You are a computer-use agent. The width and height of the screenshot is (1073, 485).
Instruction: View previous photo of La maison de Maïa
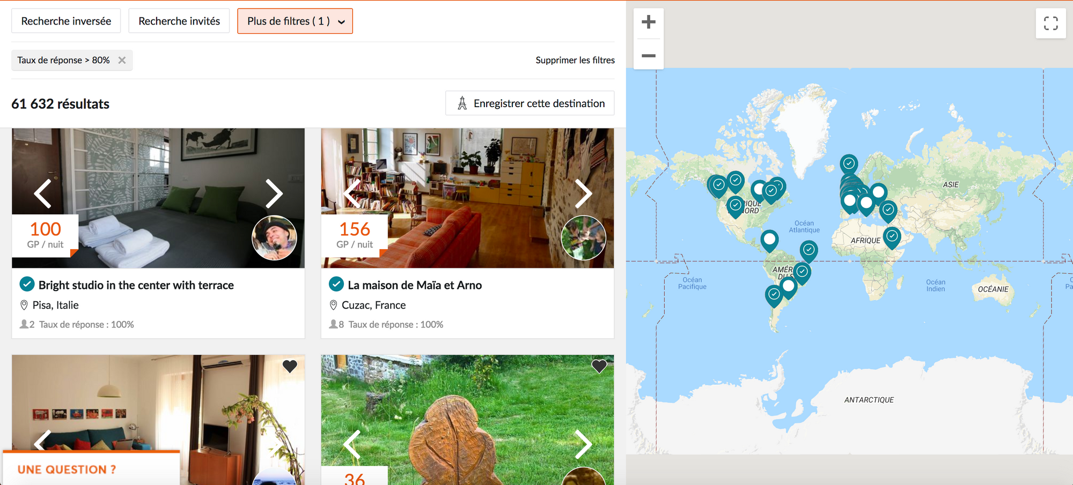[351, 195]
